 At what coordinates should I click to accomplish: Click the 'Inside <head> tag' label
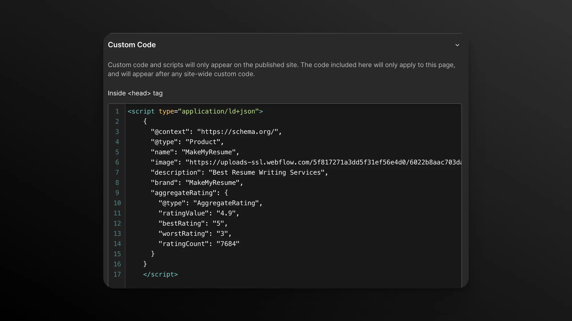(x=135, y=93)
